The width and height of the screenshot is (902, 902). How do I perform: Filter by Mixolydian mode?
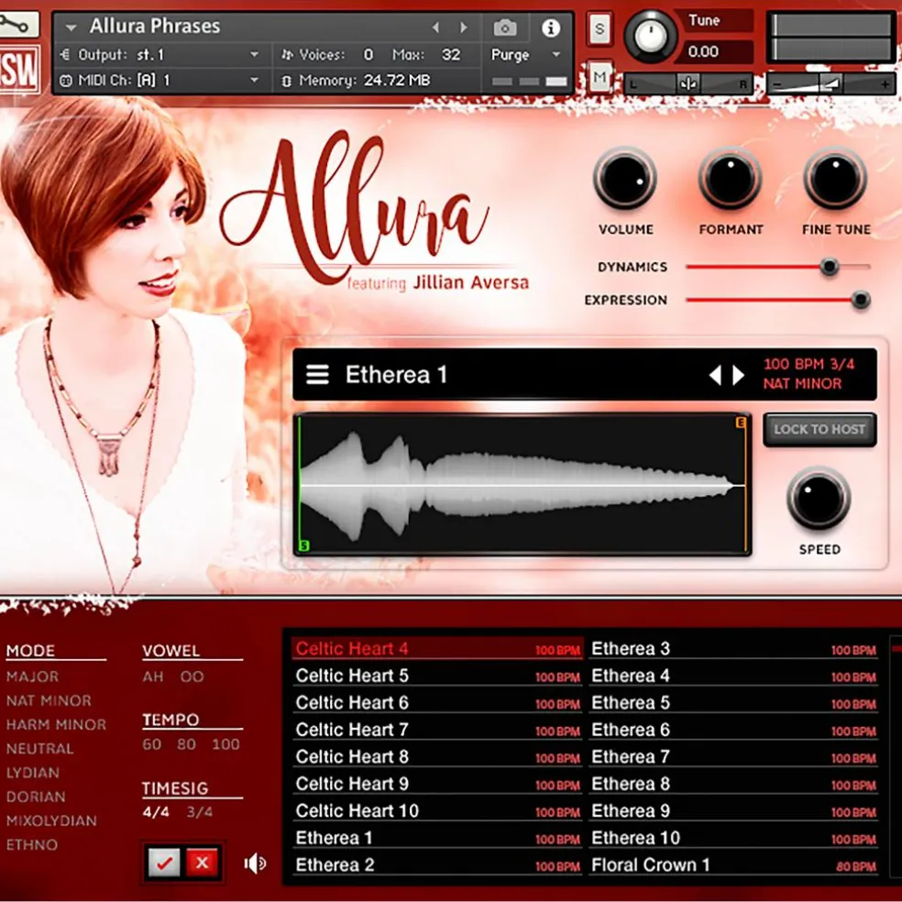coord(51,821)
